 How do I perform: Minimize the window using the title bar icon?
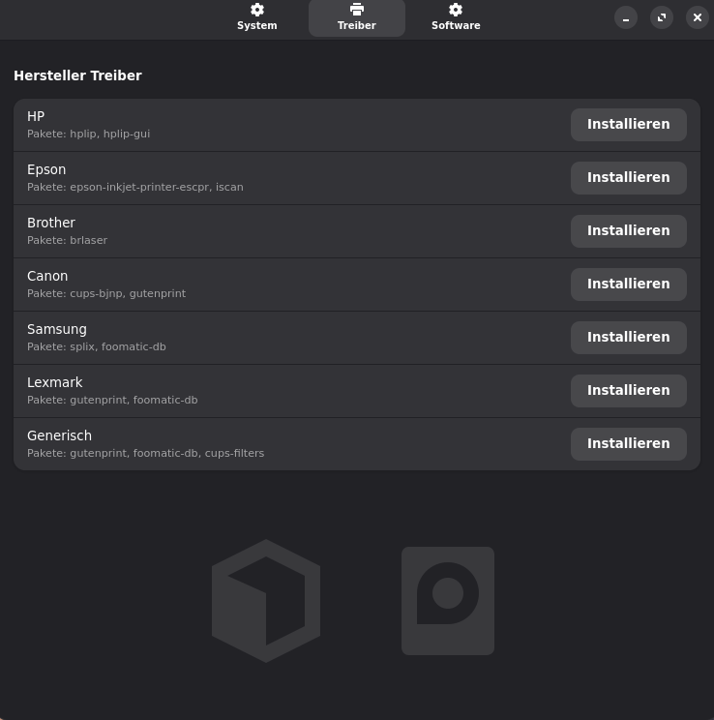[626, 17]
